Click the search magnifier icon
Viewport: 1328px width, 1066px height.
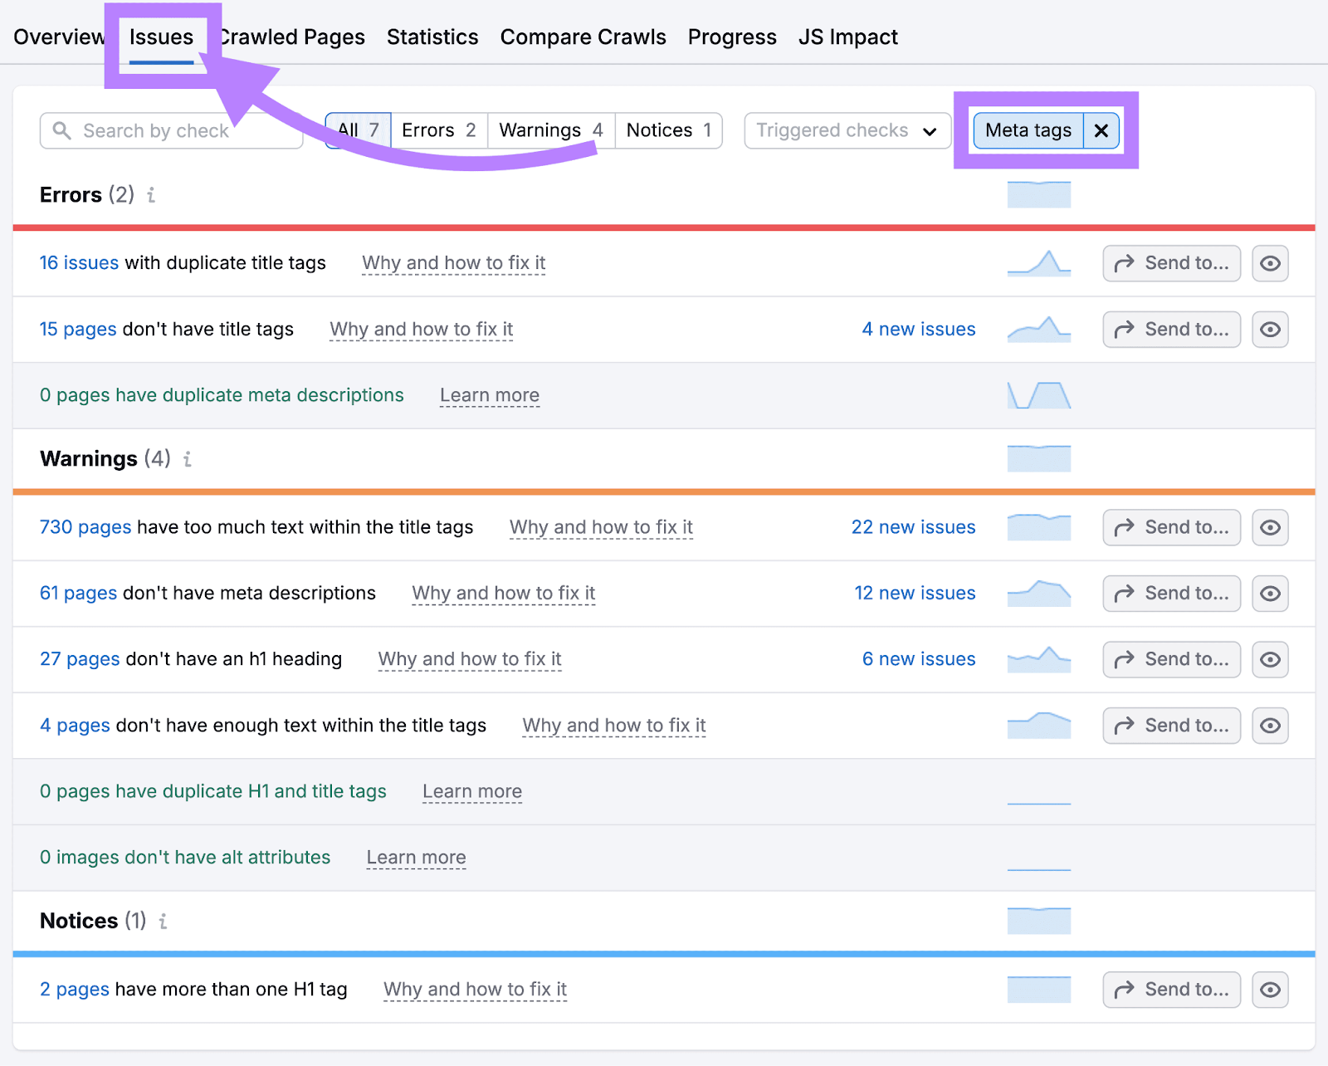click(x=61, y=130)
